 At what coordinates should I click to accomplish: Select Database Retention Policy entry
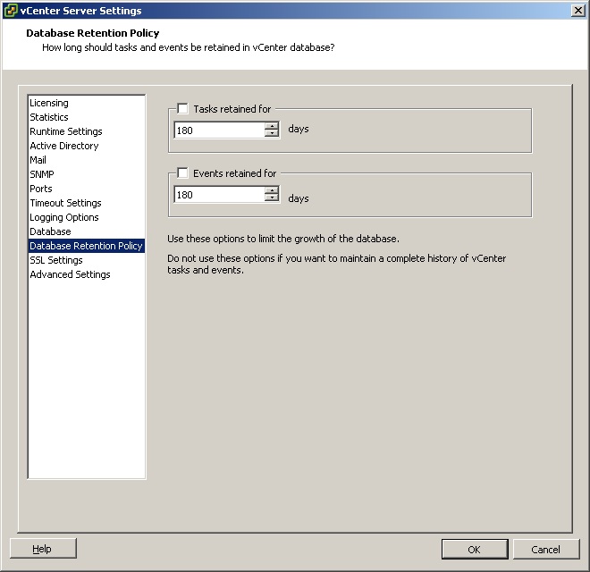tap(87, 246)
